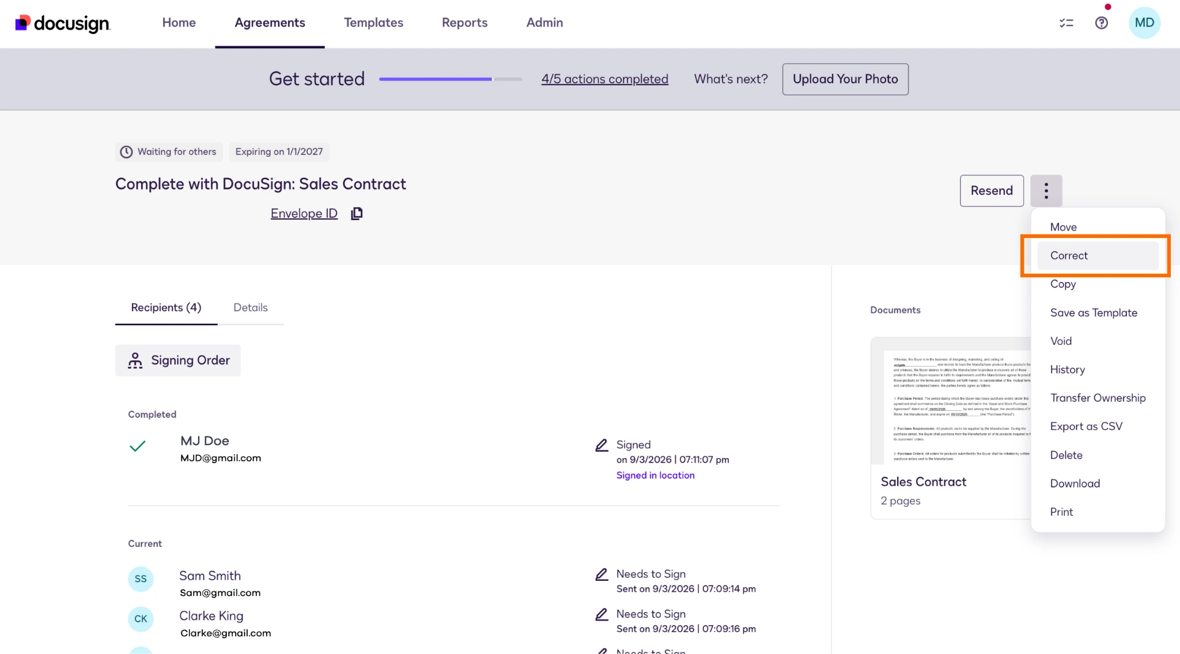Open the MD profile avatar
Screen dimensions: 1180x654
click(x=1144, y=23)
